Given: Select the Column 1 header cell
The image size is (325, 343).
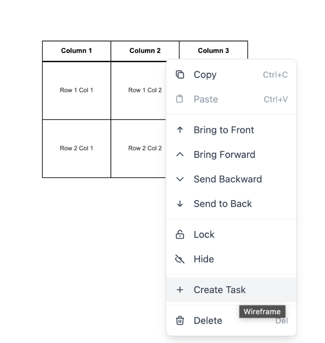Looking at the screenshot, I should (x=76, y=51).
